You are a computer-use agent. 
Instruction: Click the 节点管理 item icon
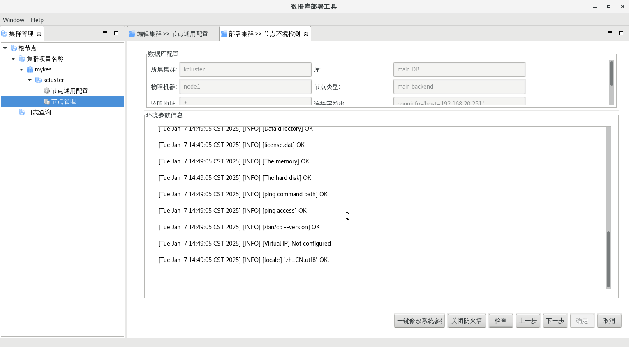(x=46, y=101)
